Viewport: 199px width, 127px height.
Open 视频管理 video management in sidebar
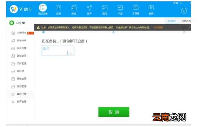19,86
